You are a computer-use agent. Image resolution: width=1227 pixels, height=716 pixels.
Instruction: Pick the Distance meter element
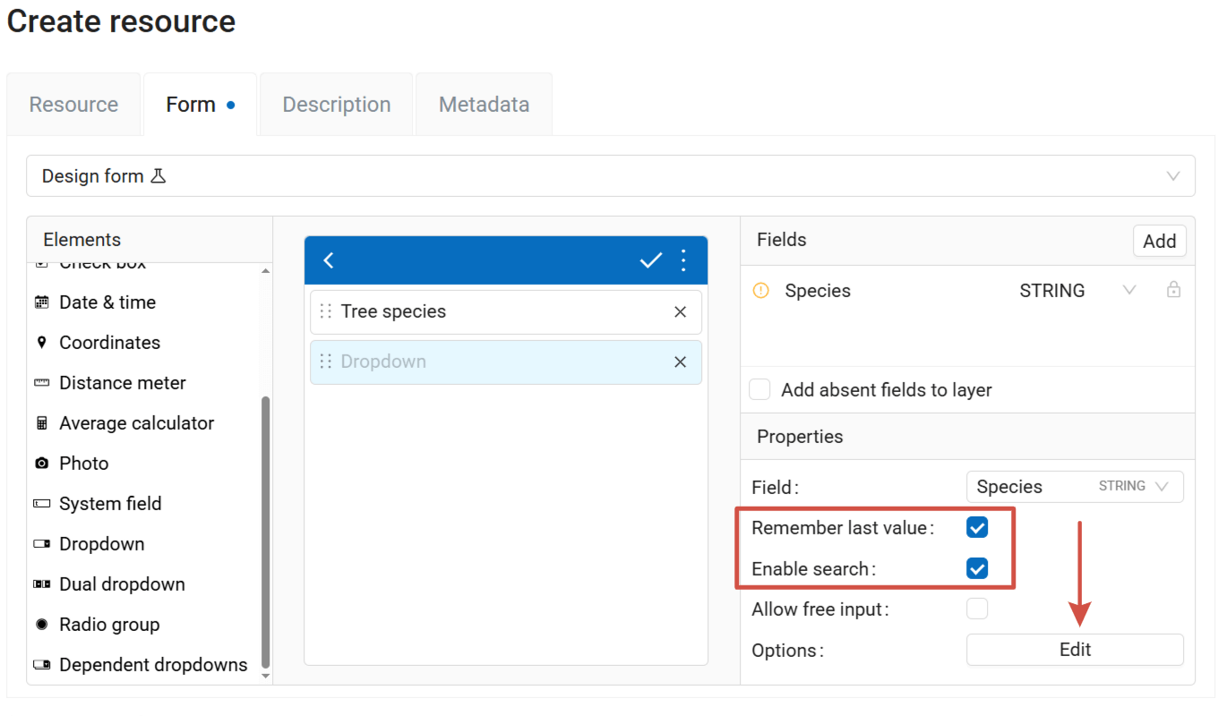tap(122, 383)
